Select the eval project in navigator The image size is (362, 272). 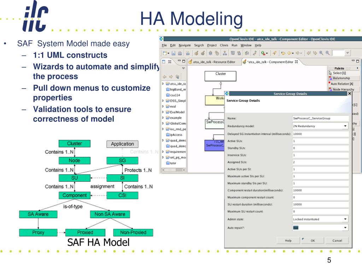[x=171, y=106]
